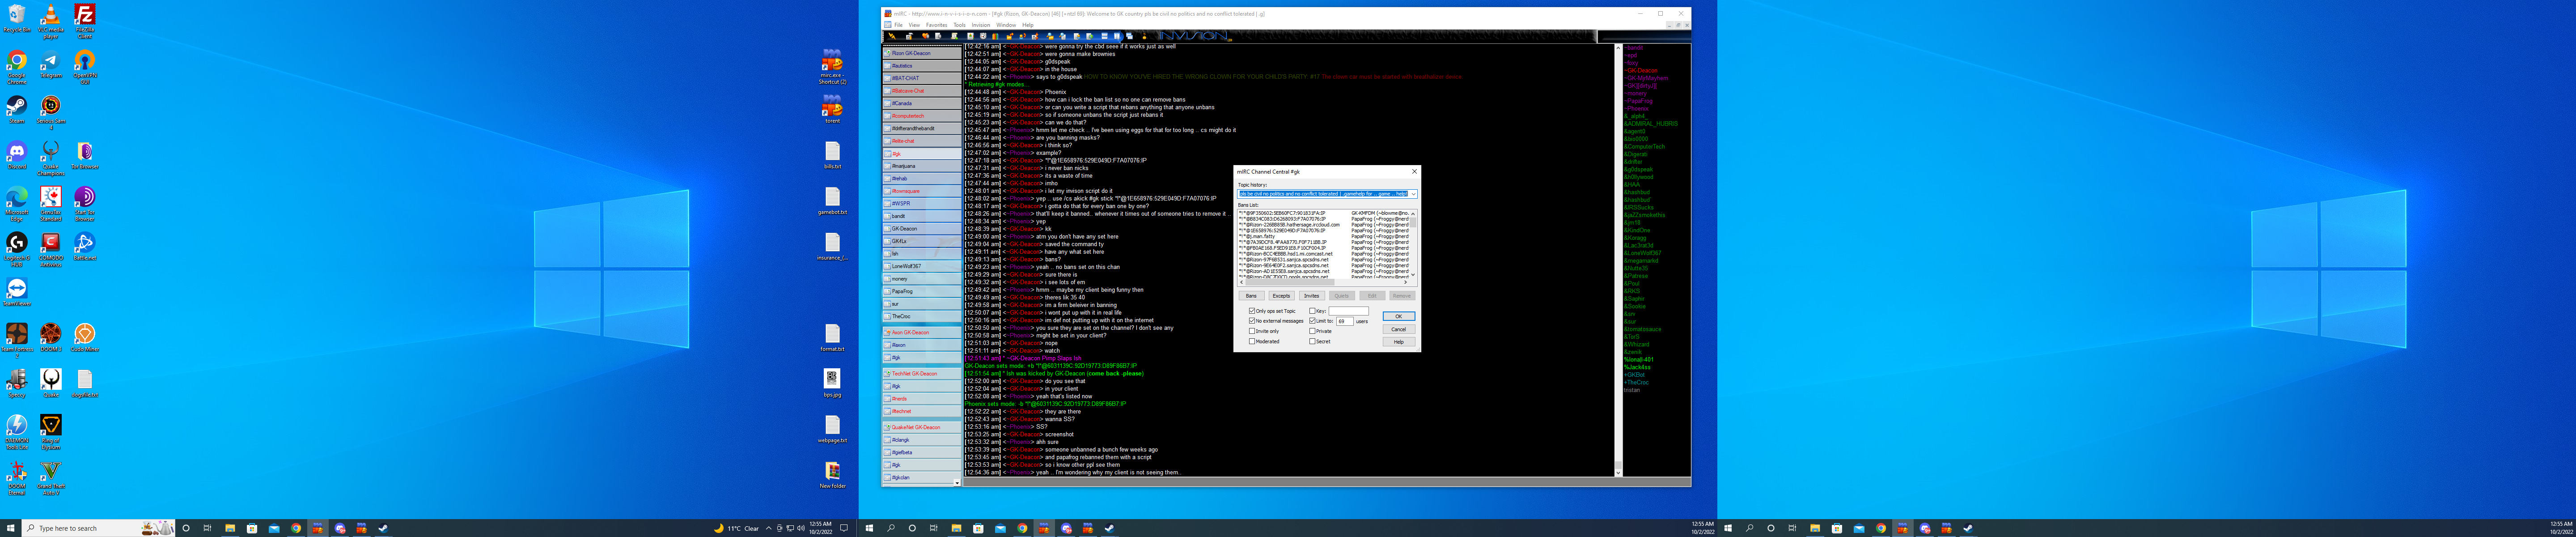Click the Invites button
The width and height of the screenshot is (2576, 537).
click(1312, 296)
